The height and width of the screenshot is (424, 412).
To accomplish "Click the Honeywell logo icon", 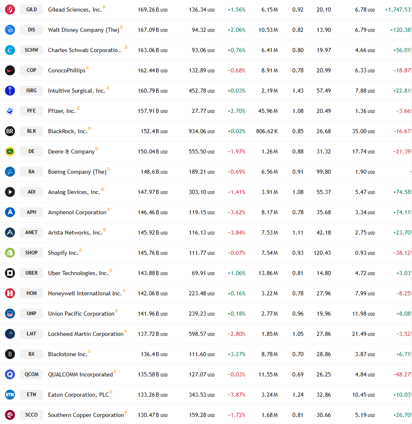I will click(10, 293).
